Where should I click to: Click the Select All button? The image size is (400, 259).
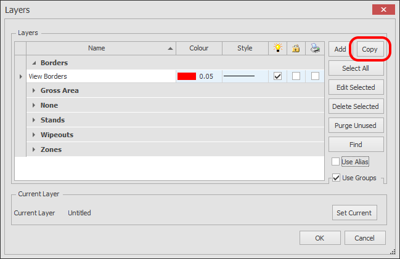356,68
